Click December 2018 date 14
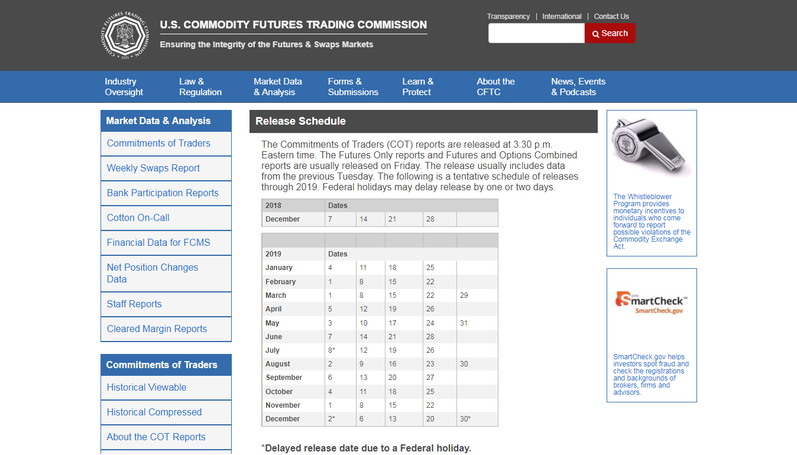797x455 pixels. 364,219
